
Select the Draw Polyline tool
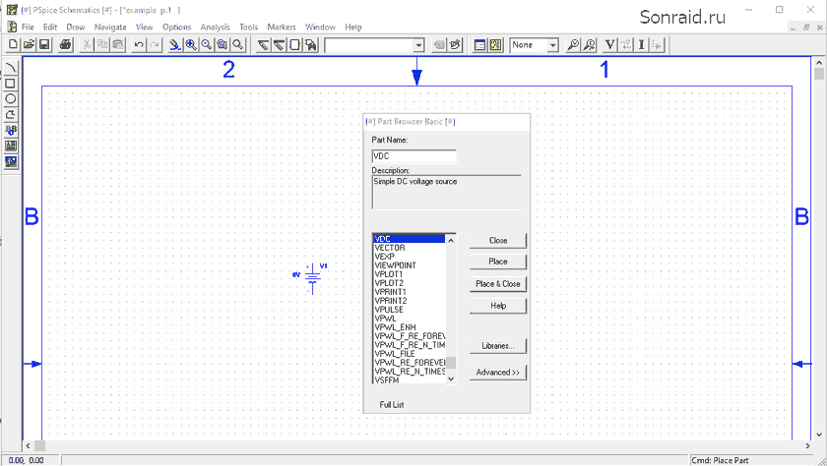(11, 114)
